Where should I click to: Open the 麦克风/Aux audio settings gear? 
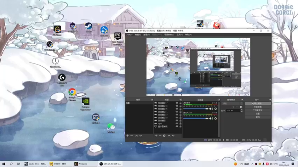click(x=216, y=118)
